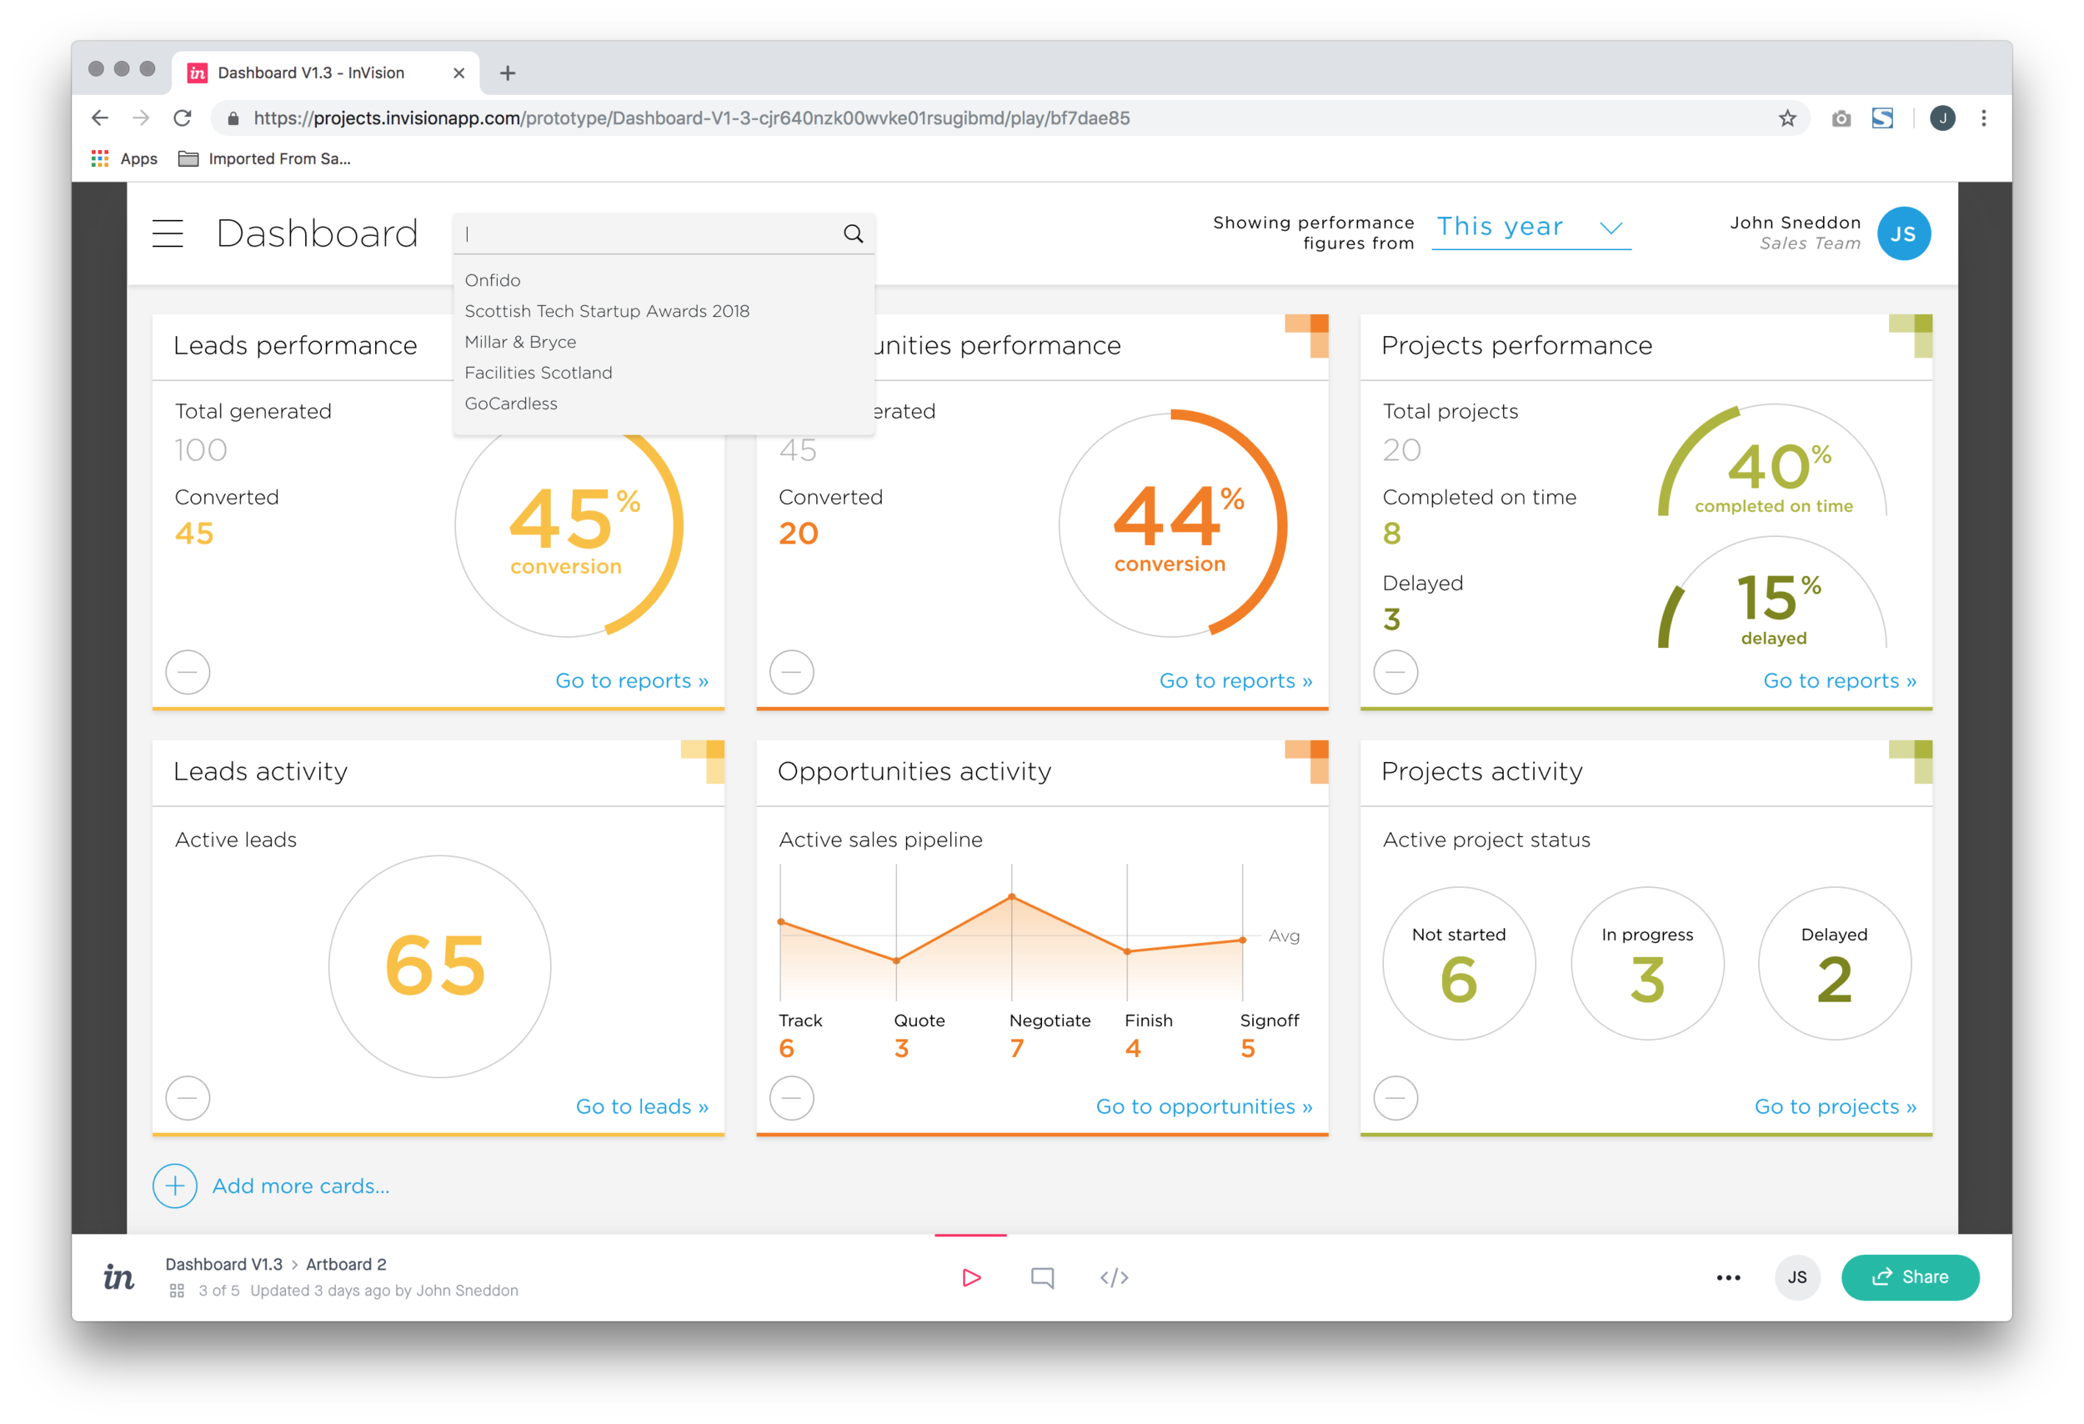The width and height of the screenshot is (2084, 1424).
Task: Open the three-dot more options menu
Action: point(1728,1277)
